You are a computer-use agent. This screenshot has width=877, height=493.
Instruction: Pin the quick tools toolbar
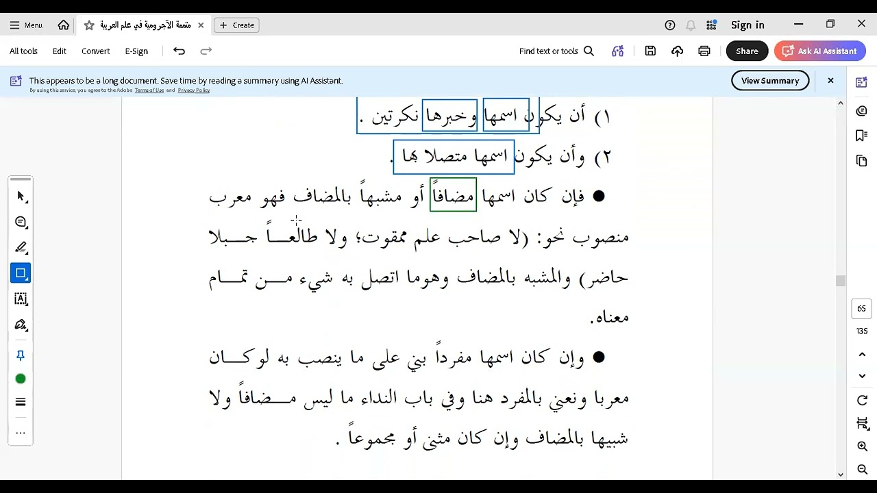click(x=21, y=355)
